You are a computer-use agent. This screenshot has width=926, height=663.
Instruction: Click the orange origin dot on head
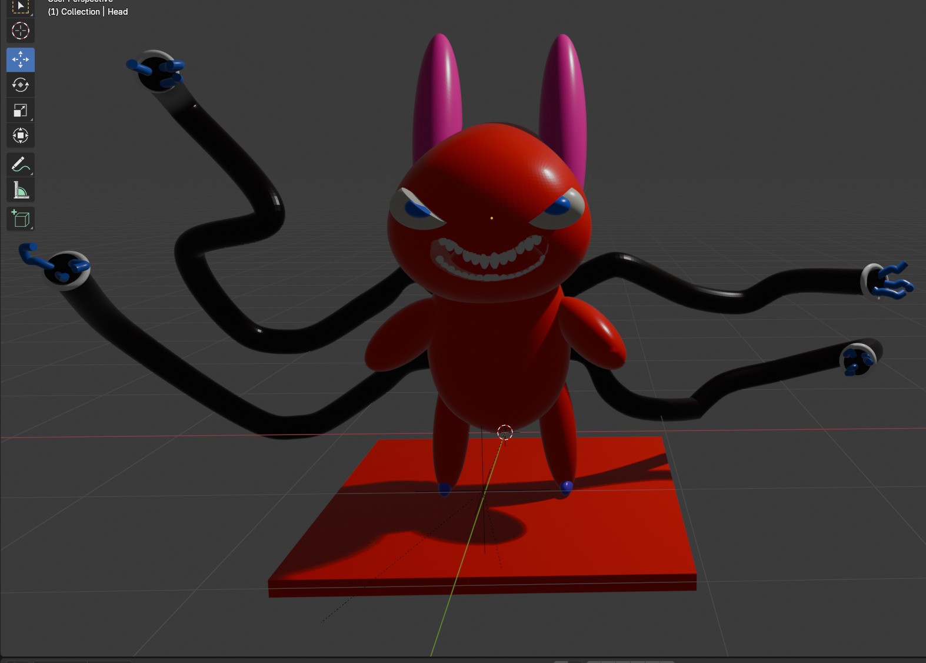point(492,218)
